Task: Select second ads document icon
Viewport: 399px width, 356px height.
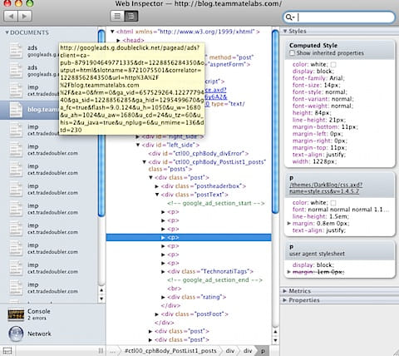Action: click(x=16, y=71)
